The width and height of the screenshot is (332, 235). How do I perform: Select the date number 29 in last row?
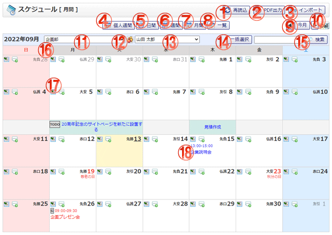[x=231, y=204]
